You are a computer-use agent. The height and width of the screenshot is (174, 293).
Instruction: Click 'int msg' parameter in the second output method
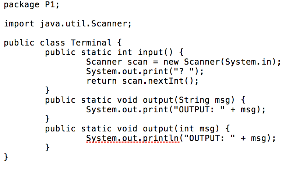coord(197,129)
